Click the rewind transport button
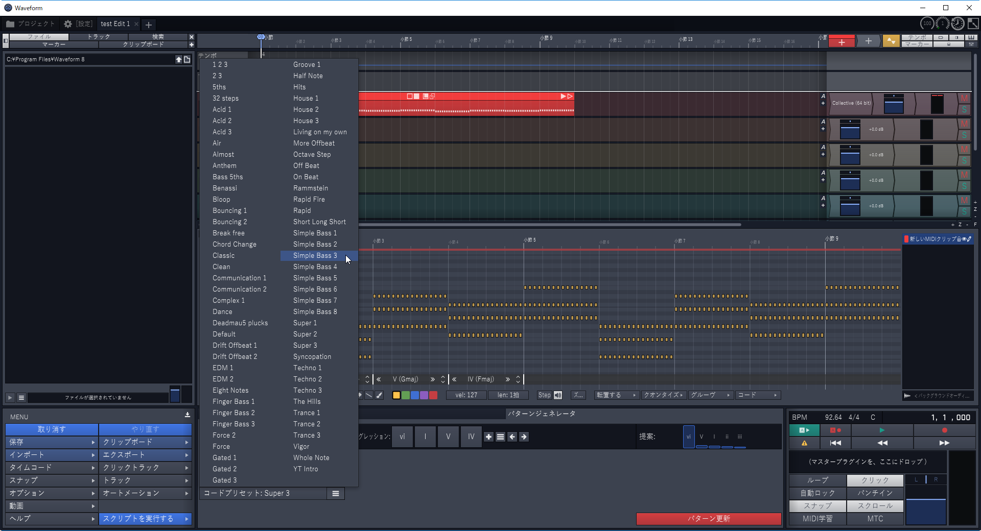Screen dimensions: 981x531 pyautogui.click(x=882, y=443)
